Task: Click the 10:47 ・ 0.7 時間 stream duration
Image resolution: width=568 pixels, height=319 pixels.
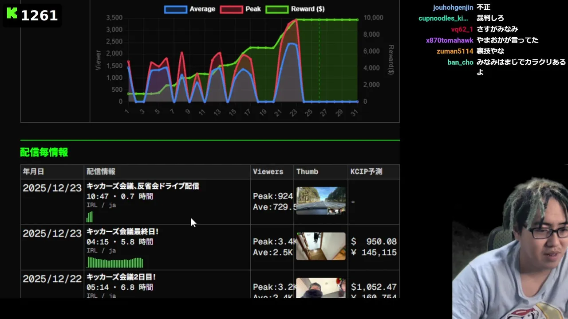Action: pos(120,196)
